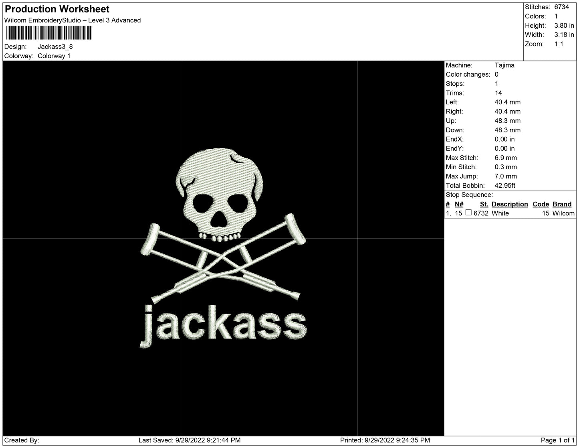Click the skull's nose hole
Viewport: 579px width, 446px height.
[x=219, y=220]
